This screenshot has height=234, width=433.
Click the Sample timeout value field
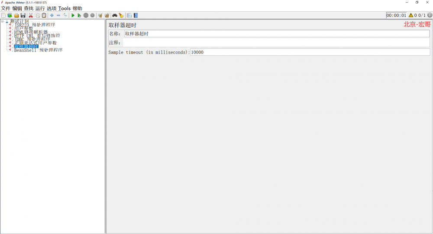(x=310, y=52)
